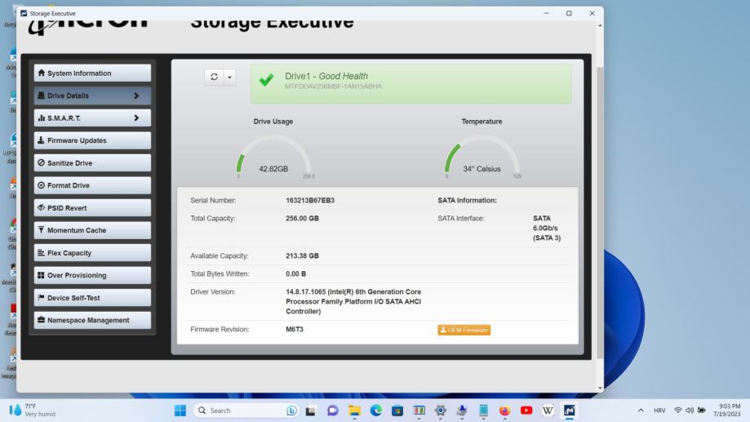Open Firefox from the taskbar
The width and height of the screenshot is (750, 422).
click(x=504, y=411)
